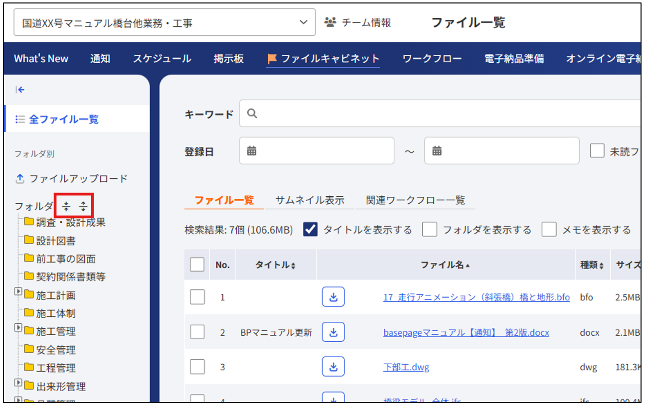Click folder icon of 施工体制
Viewport: 645px width, 404px height.
click(x=29, y=312)
